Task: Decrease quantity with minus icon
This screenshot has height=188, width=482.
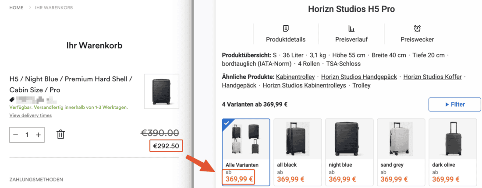Action: click(16, 135)
